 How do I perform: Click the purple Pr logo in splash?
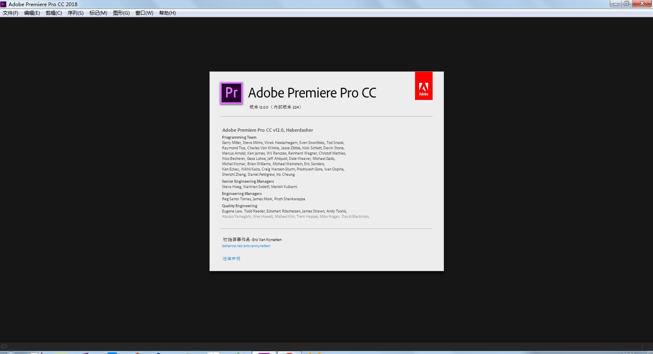coord(231,93)
